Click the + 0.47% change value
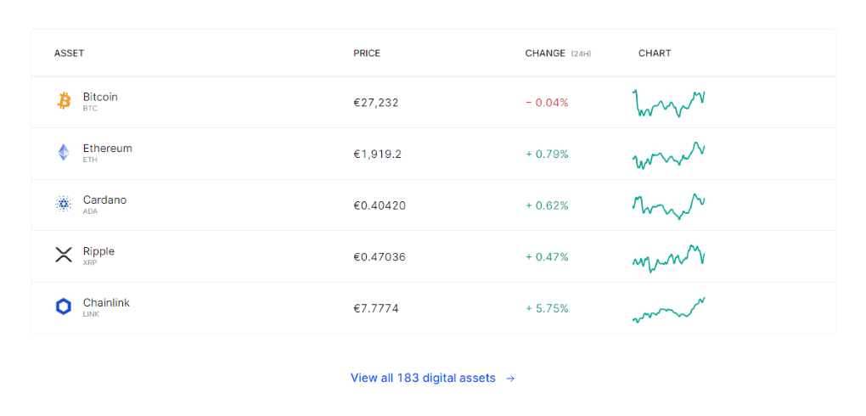Image resolution: width=866 pixels, height=416 pixels. (547, 257)
